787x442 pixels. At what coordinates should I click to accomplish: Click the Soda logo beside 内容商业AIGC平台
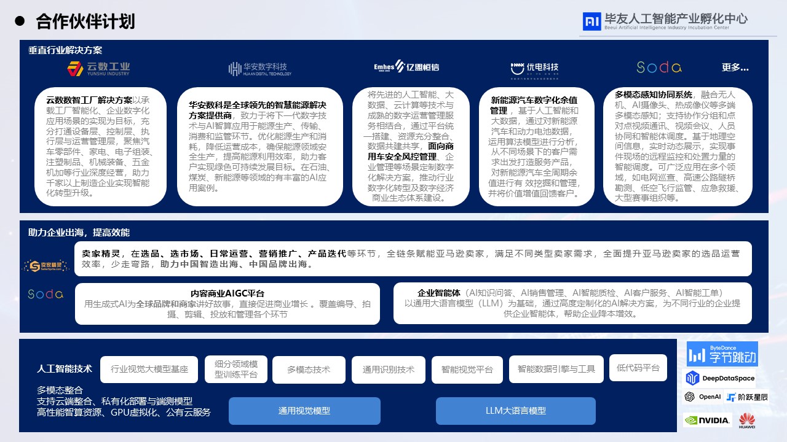click(45, 294)
